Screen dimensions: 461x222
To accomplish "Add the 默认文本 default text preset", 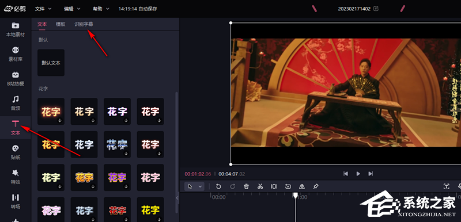I will pyautogui.click(x=51, y=63).
